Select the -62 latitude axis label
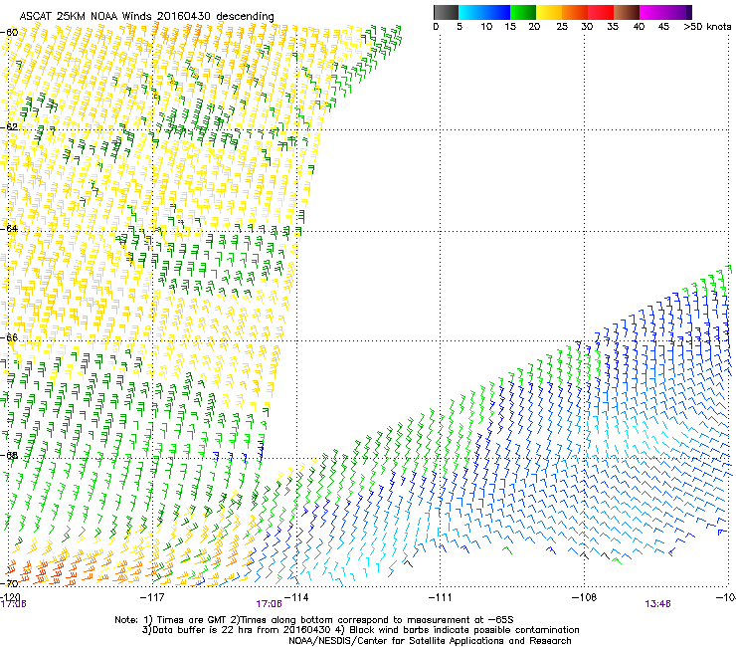 coord(9,126)
